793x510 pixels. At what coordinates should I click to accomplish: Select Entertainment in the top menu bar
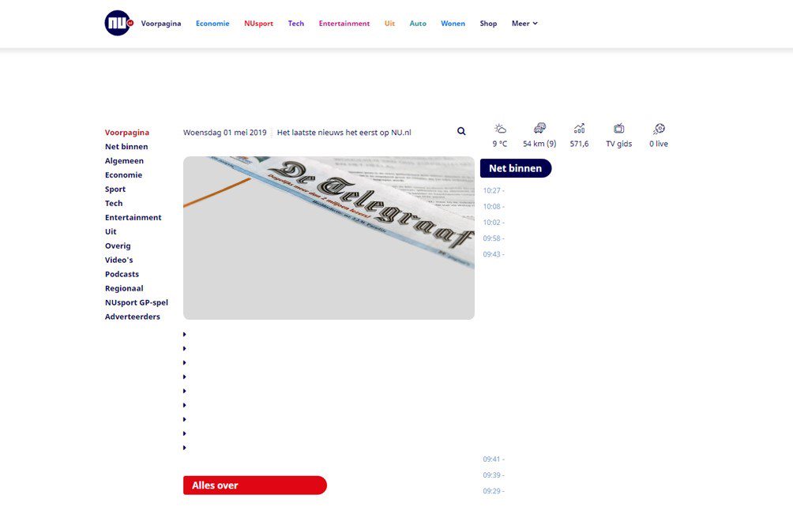(344, 23)
